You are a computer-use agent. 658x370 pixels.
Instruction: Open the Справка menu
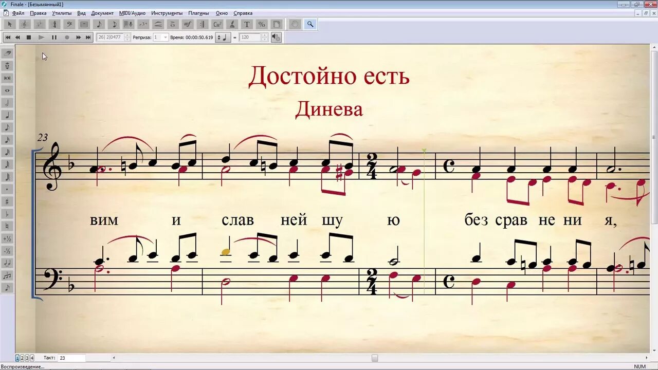(x=243, y=13)
